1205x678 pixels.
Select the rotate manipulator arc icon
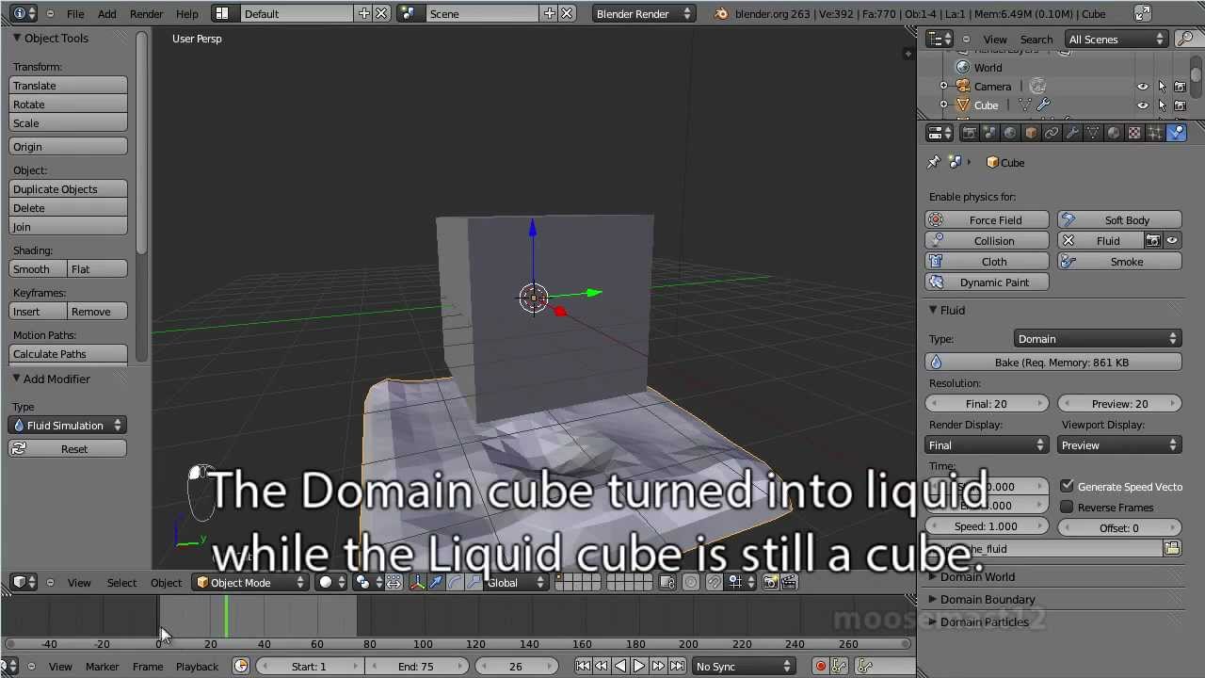[x=456, y=582]
